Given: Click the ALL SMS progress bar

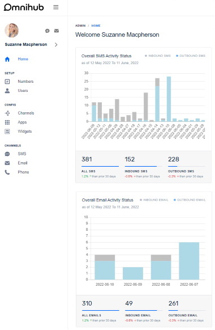Looking at the screenshot, I should pyautogui.click(x=100, y=167).
